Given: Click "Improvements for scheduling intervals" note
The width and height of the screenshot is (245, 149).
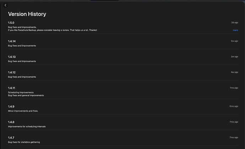Looking at the screenshot, I should point(27,126).
